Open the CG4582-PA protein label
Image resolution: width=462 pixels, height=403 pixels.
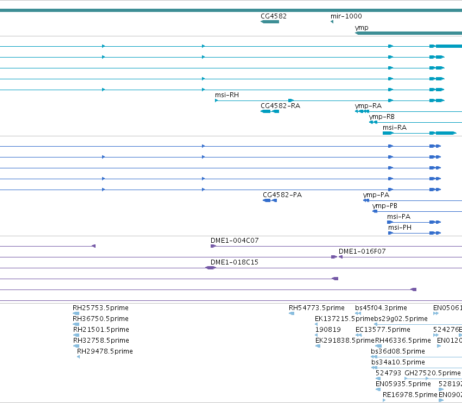coord(282,195)
